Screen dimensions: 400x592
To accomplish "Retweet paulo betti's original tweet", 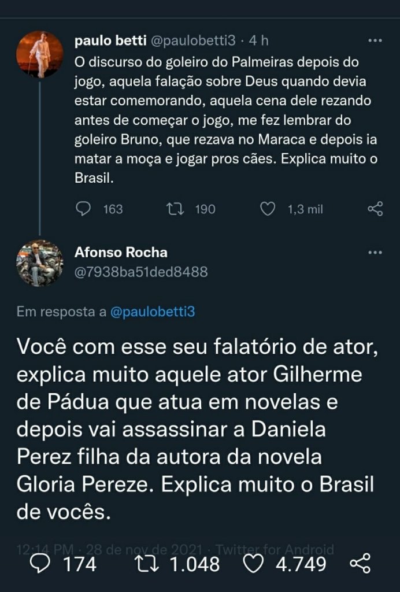I will click(x=174, y=209).
